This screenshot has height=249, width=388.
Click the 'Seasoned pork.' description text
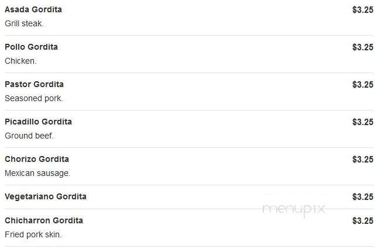pyautogui.click(x=34, y=98)
